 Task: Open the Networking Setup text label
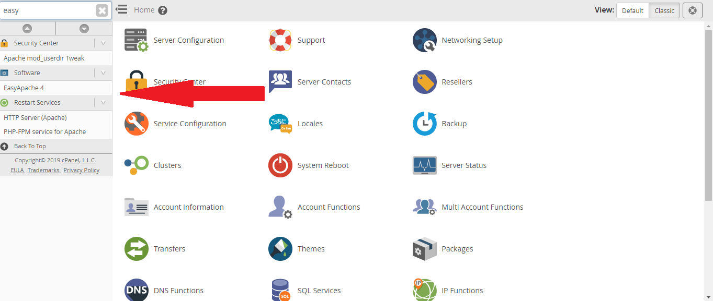tap(472, 40)
